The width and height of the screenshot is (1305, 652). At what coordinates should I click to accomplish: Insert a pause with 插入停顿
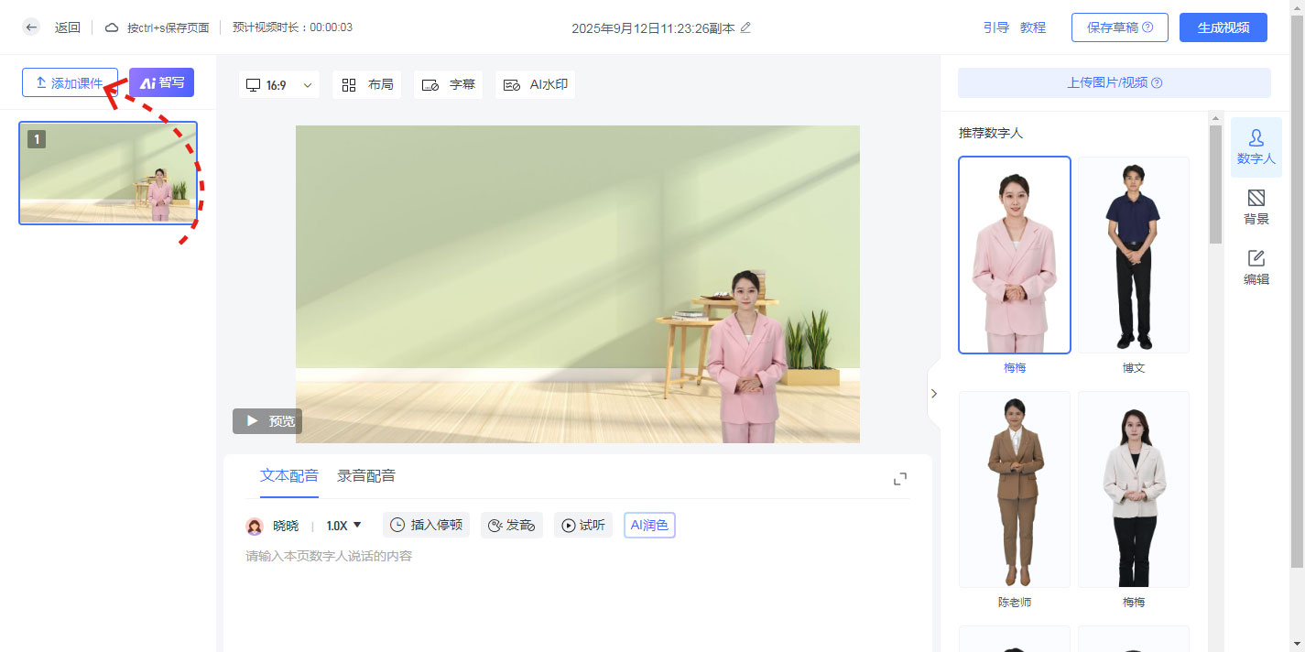[x=426, y=525]
